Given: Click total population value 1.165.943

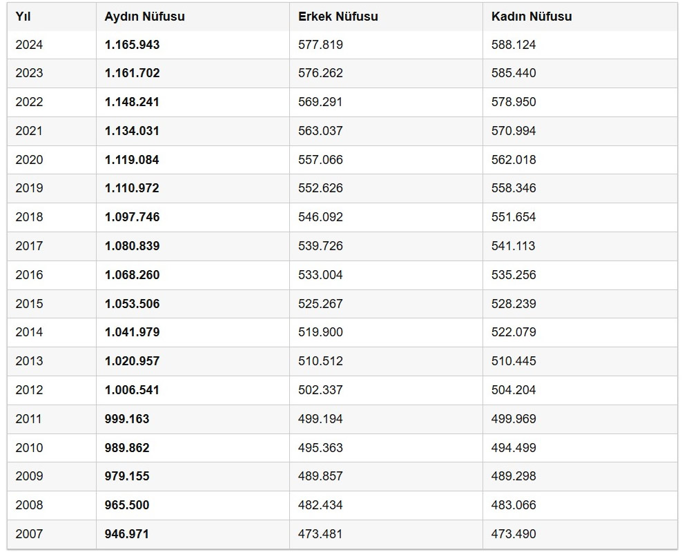Looking at the screenshot, I should [x=132, y=45].
